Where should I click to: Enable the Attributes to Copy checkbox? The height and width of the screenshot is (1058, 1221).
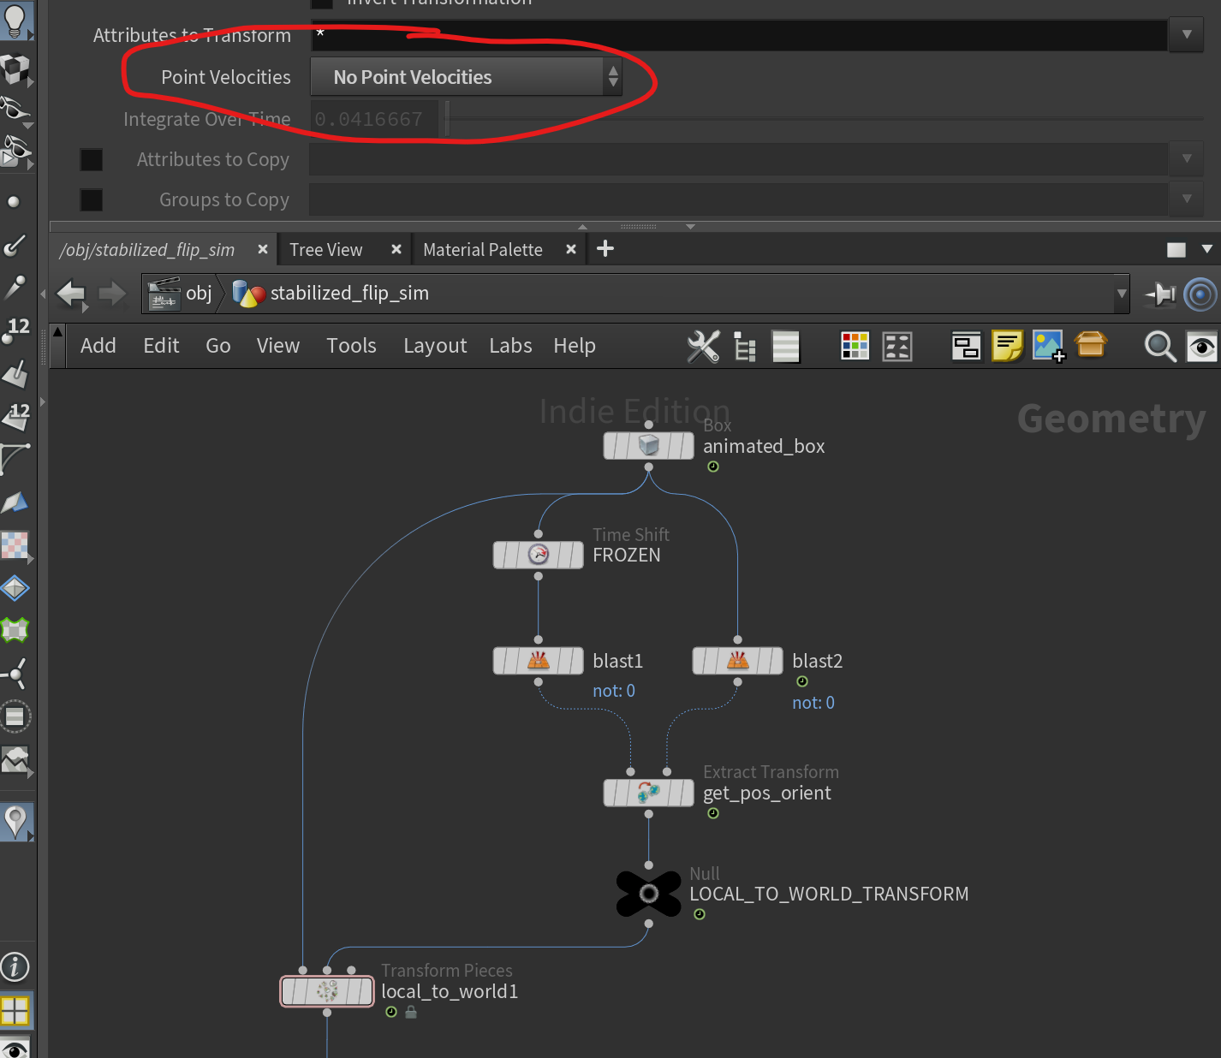click(x=92, y=160)
